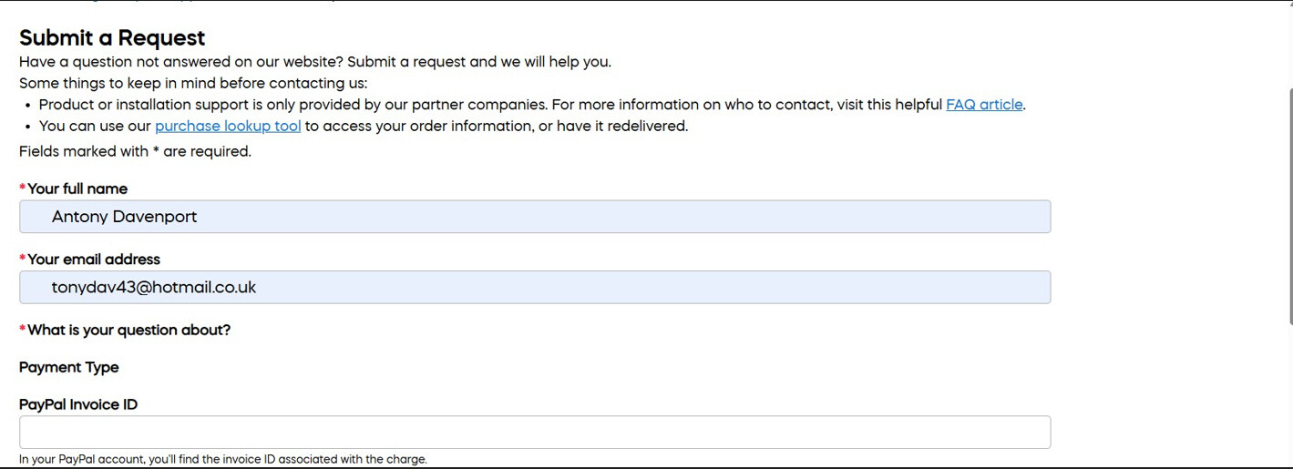Click the asterisk before question label
This screenshot has width=1293, height=469.
[x=23, y=329]
